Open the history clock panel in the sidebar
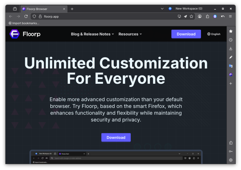Viewport: 241px width, 170px height. click(x=231, y=40)
